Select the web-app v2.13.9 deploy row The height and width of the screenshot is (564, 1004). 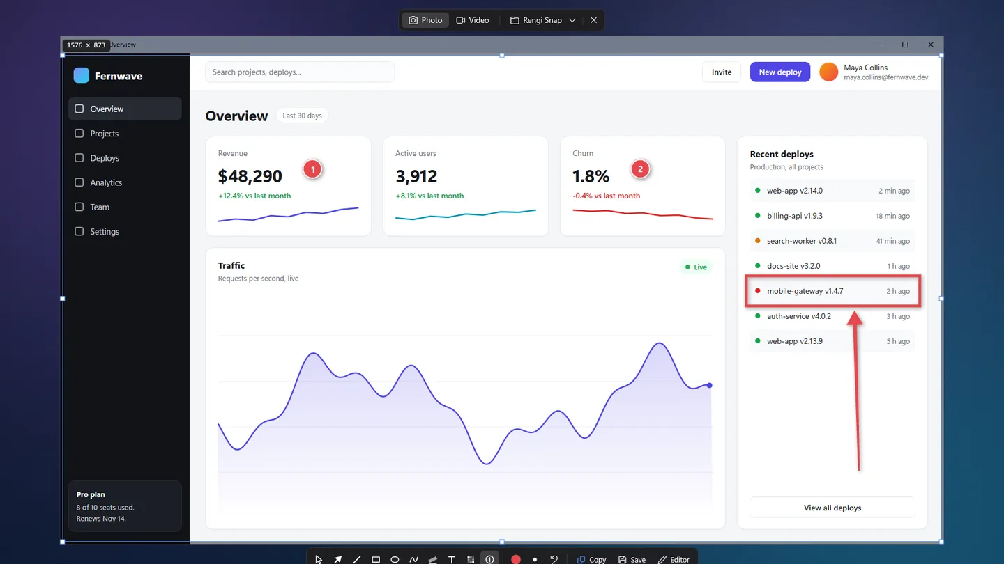click(832, 341)
